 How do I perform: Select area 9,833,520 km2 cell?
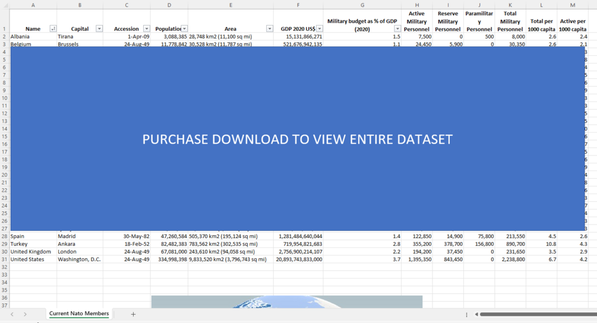pyautogui.click(x=230, y=259)
